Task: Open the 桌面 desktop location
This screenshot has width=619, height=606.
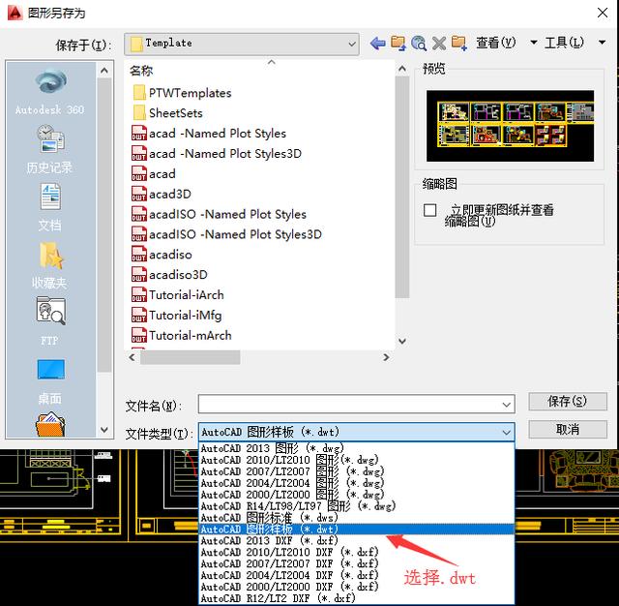Action: 50,380
